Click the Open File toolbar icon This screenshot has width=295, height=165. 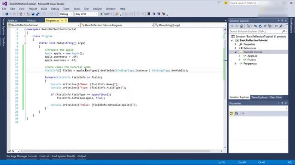click(28, 14)
